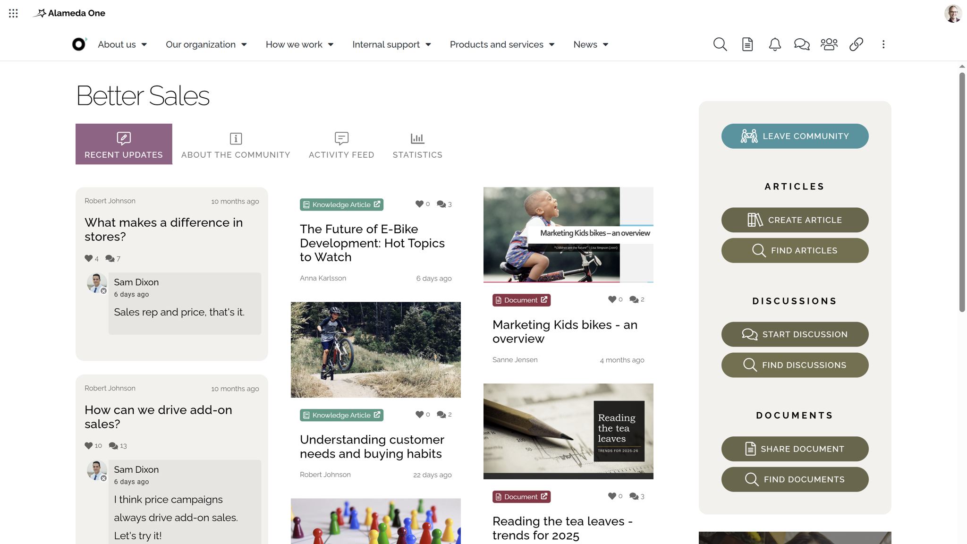The width and height of the screenshot is (967, 544).
Task: Open the links chain icon
Action: (856, 44)
